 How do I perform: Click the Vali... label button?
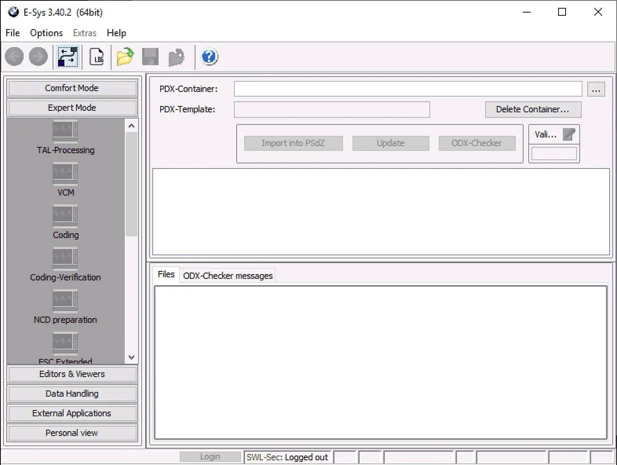[546, 134]
